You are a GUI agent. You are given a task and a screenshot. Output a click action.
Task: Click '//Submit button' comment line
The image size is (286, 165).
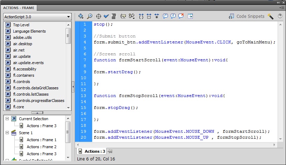click(115, 36)
